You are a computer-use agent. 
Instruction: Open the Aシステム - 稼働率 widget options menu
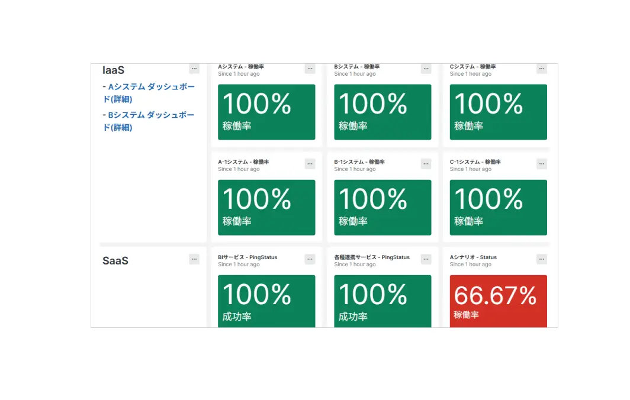pos(310,69)
